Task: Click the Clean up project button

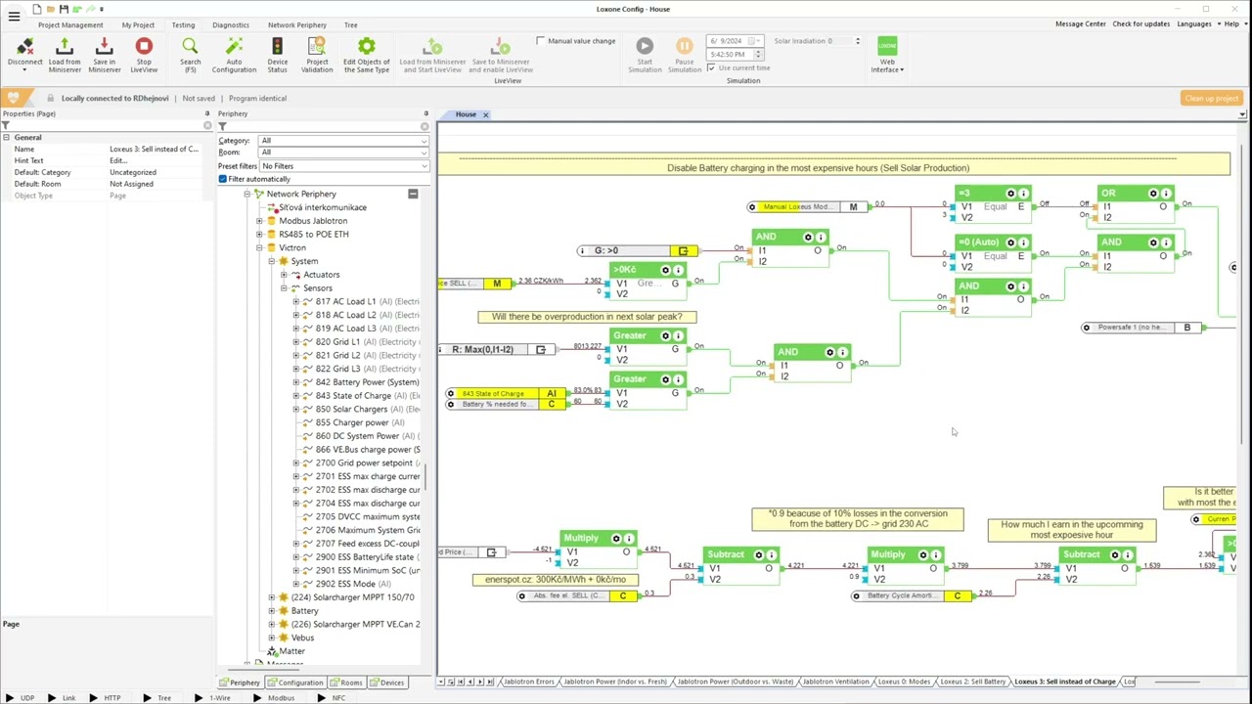Action: pos(1211,98)
